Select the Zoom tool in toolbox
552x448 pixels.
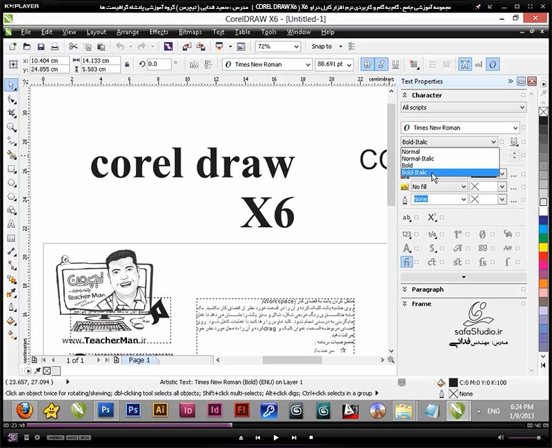pyautogui.click(x=12, y=128)
